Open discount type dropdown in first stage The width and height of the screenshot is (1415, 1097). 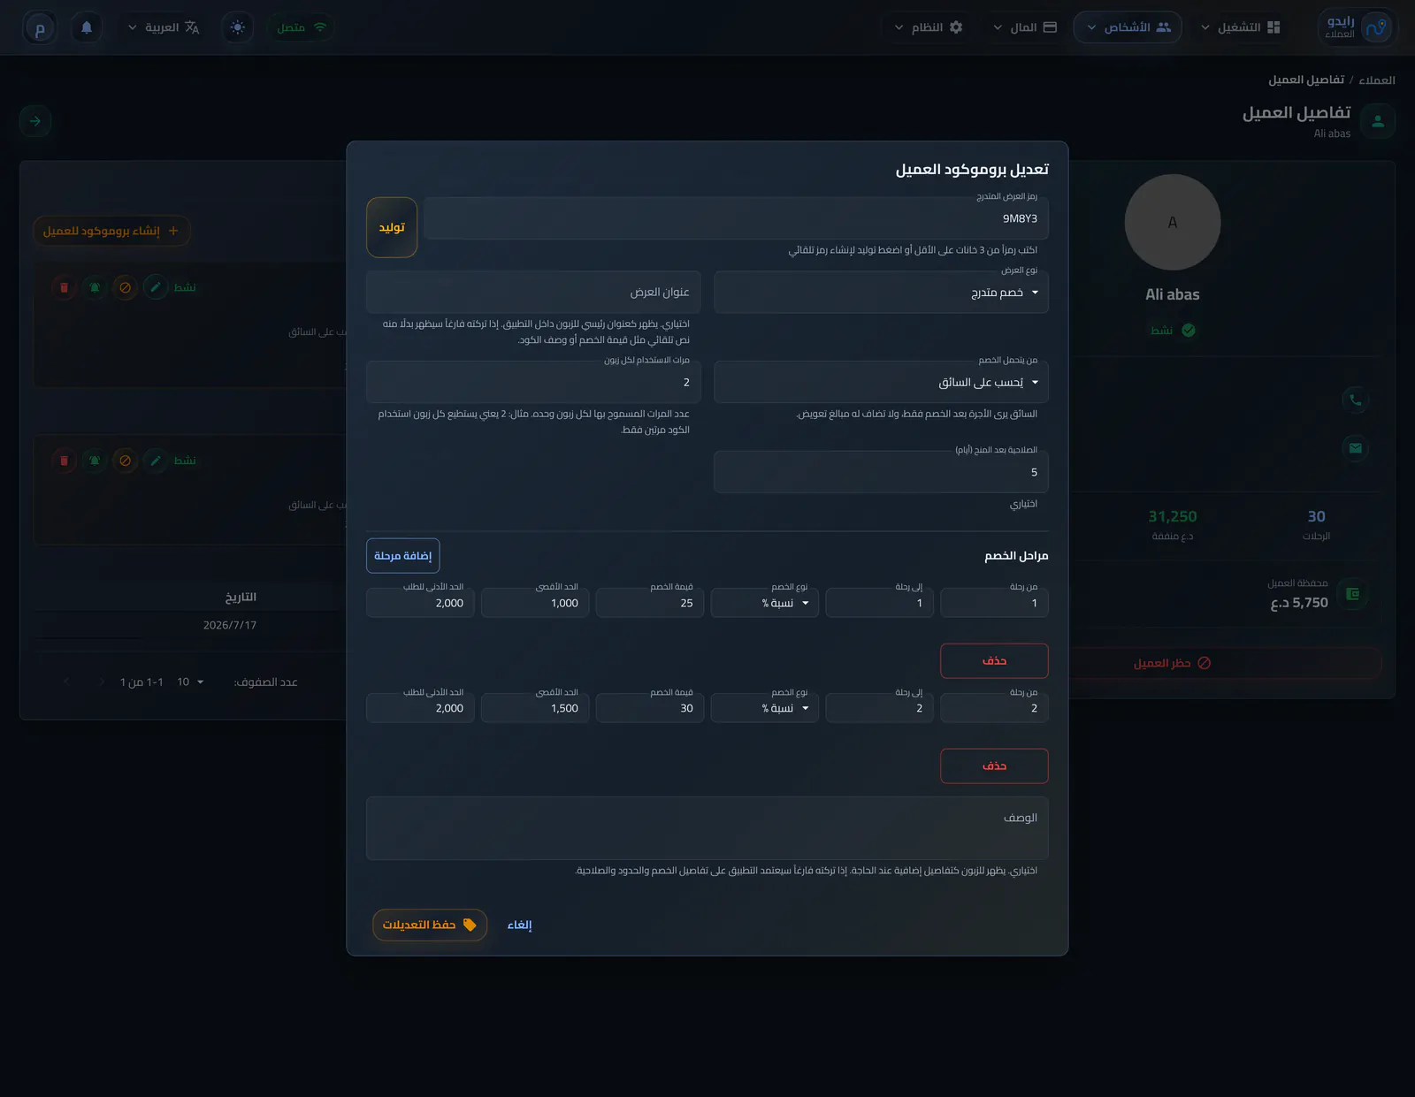pyautogui.click(x=765, y=603)
